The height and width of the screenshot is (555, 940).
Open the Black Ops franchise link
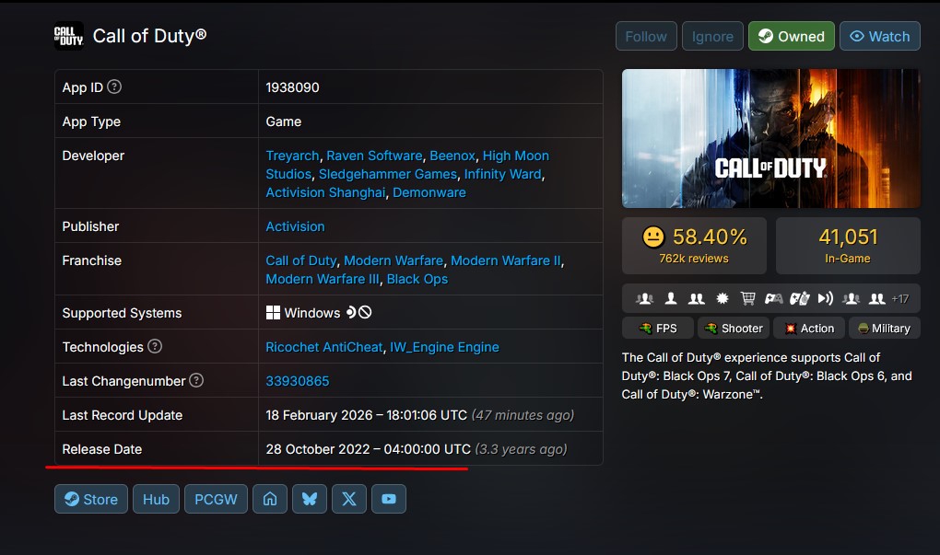pos(417,279)
